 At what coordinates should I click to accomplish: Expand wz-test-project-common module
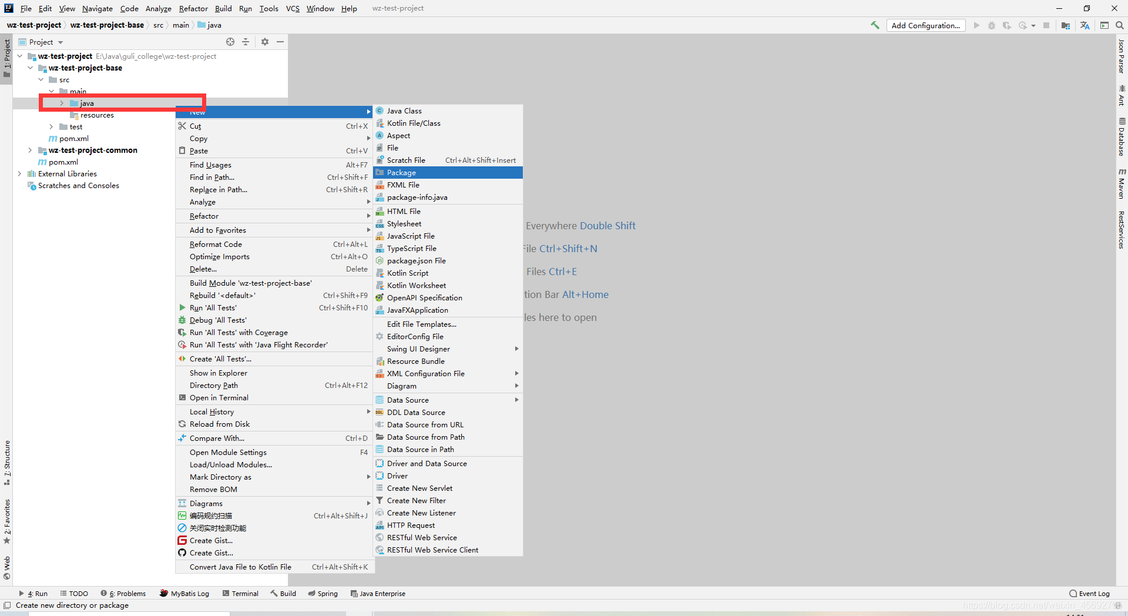coord(31,150)
